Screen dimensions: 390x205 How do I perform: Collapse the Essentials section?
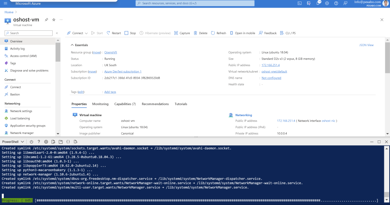click(x=79, y=45)
